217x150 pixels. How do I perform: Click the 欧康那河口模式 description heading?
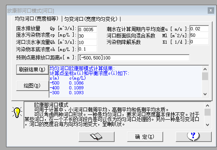[51, 105]
